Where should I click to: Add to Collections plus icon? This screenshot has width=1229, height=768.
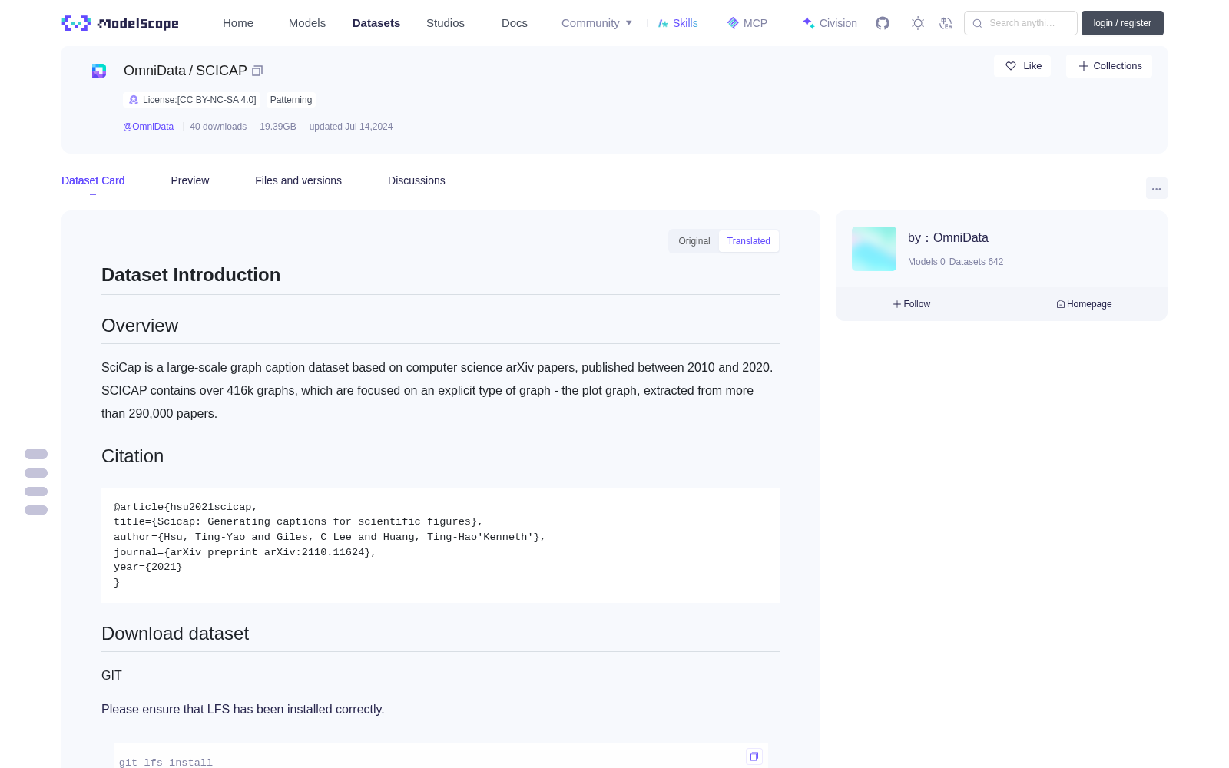1084,66
